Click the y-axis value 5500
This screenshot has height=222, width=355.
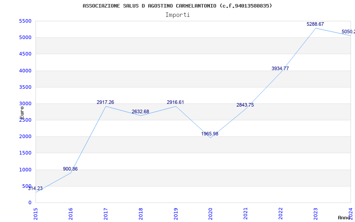pyautogui.click(x=25, y=21)
